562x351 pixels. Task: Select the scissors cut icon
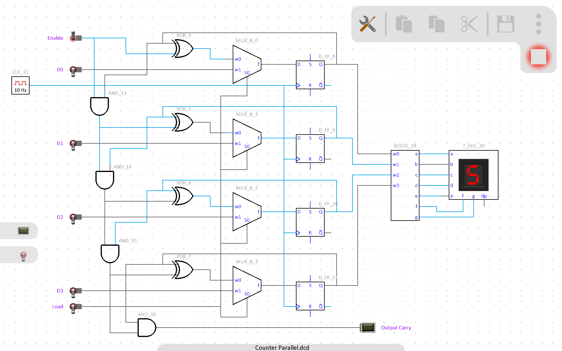pyautogui.click(x=469, y=24)
